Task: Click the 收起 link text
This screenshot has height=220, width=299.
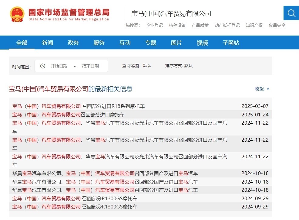Action: (x=260, y=89)
